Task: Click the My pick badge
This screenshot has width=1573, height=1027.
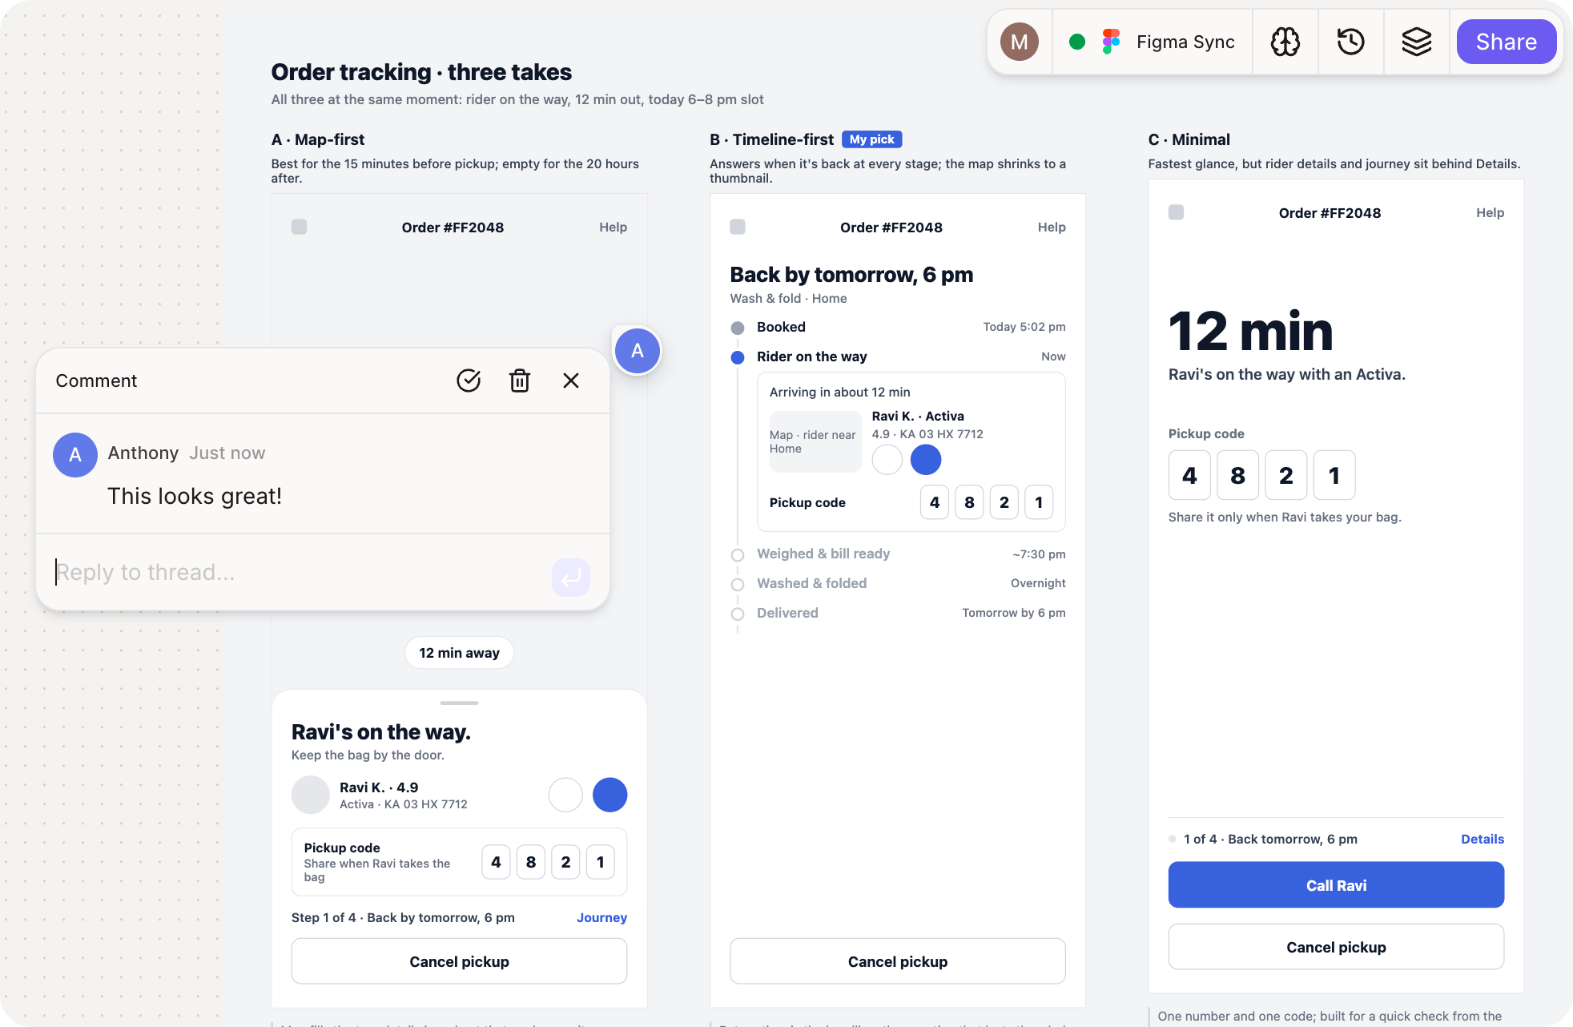Action: pyautogui.click(x=871, y=139)
